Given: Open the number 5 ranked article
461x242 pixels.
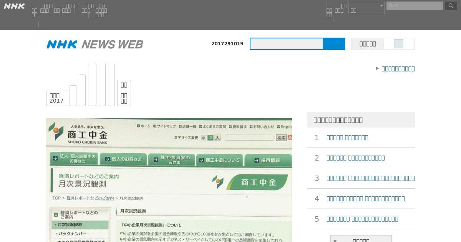Looking at the screenshot, I should [362, 219].
